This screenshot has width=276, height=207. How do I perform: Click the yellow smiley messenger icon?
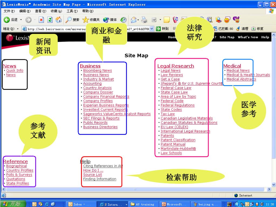point(227,20)
